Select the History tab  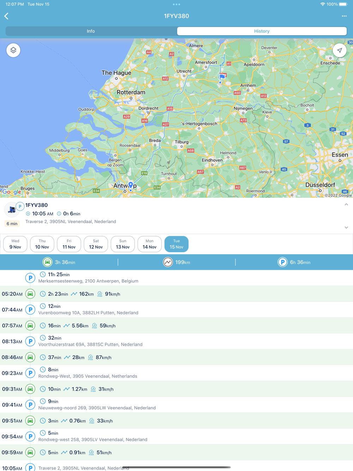[x=262, y=31]
